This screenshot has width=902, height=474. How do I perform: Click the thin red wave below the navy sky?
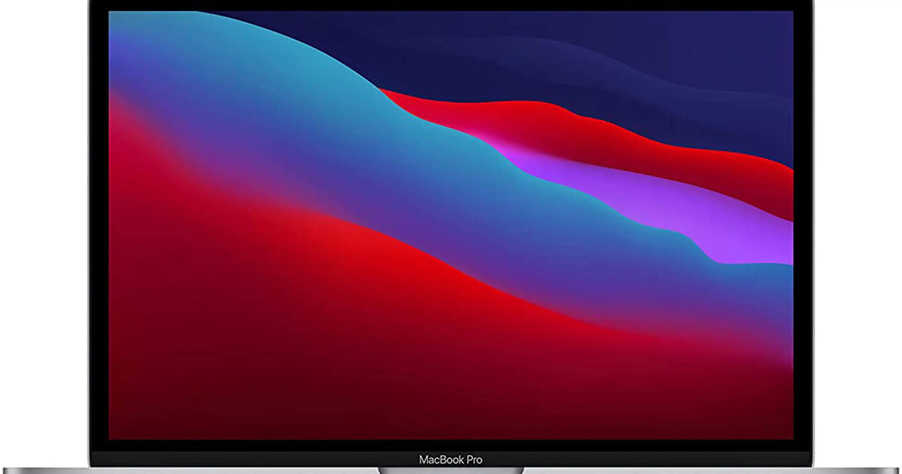601,139
